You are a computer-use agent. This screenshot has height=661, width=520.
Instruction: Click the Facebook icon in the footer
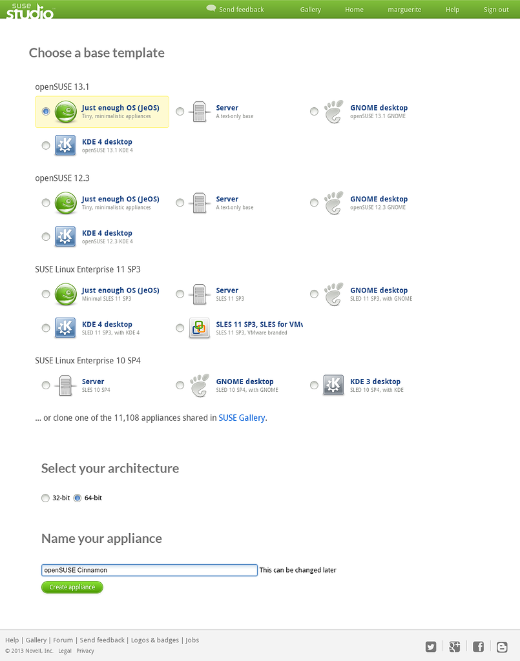478,646
